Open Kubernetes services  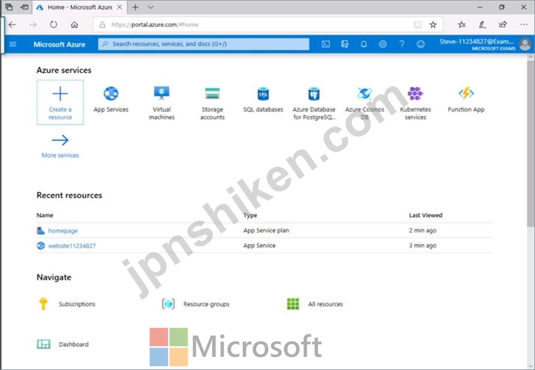[415, 103]
